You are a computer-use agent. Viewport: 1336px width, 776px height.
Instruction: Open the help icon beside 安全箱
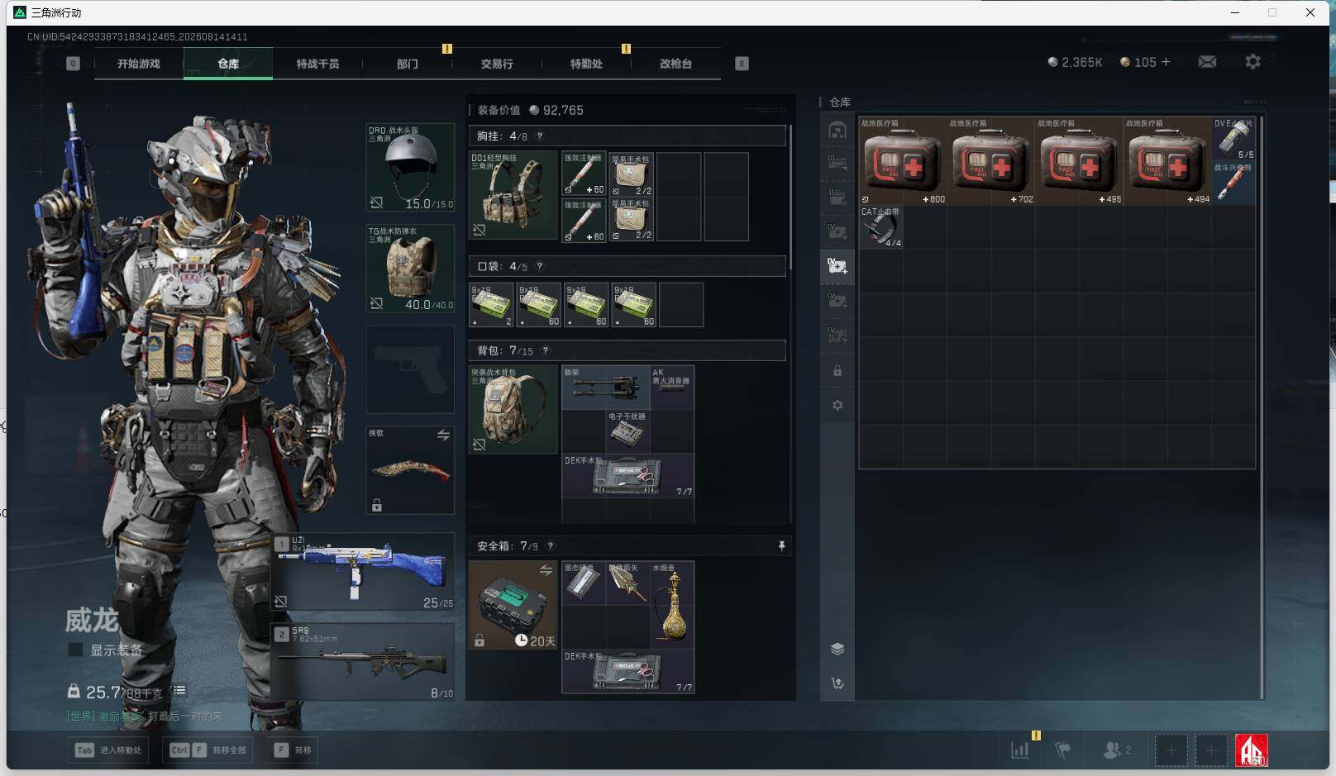[551, 546]
